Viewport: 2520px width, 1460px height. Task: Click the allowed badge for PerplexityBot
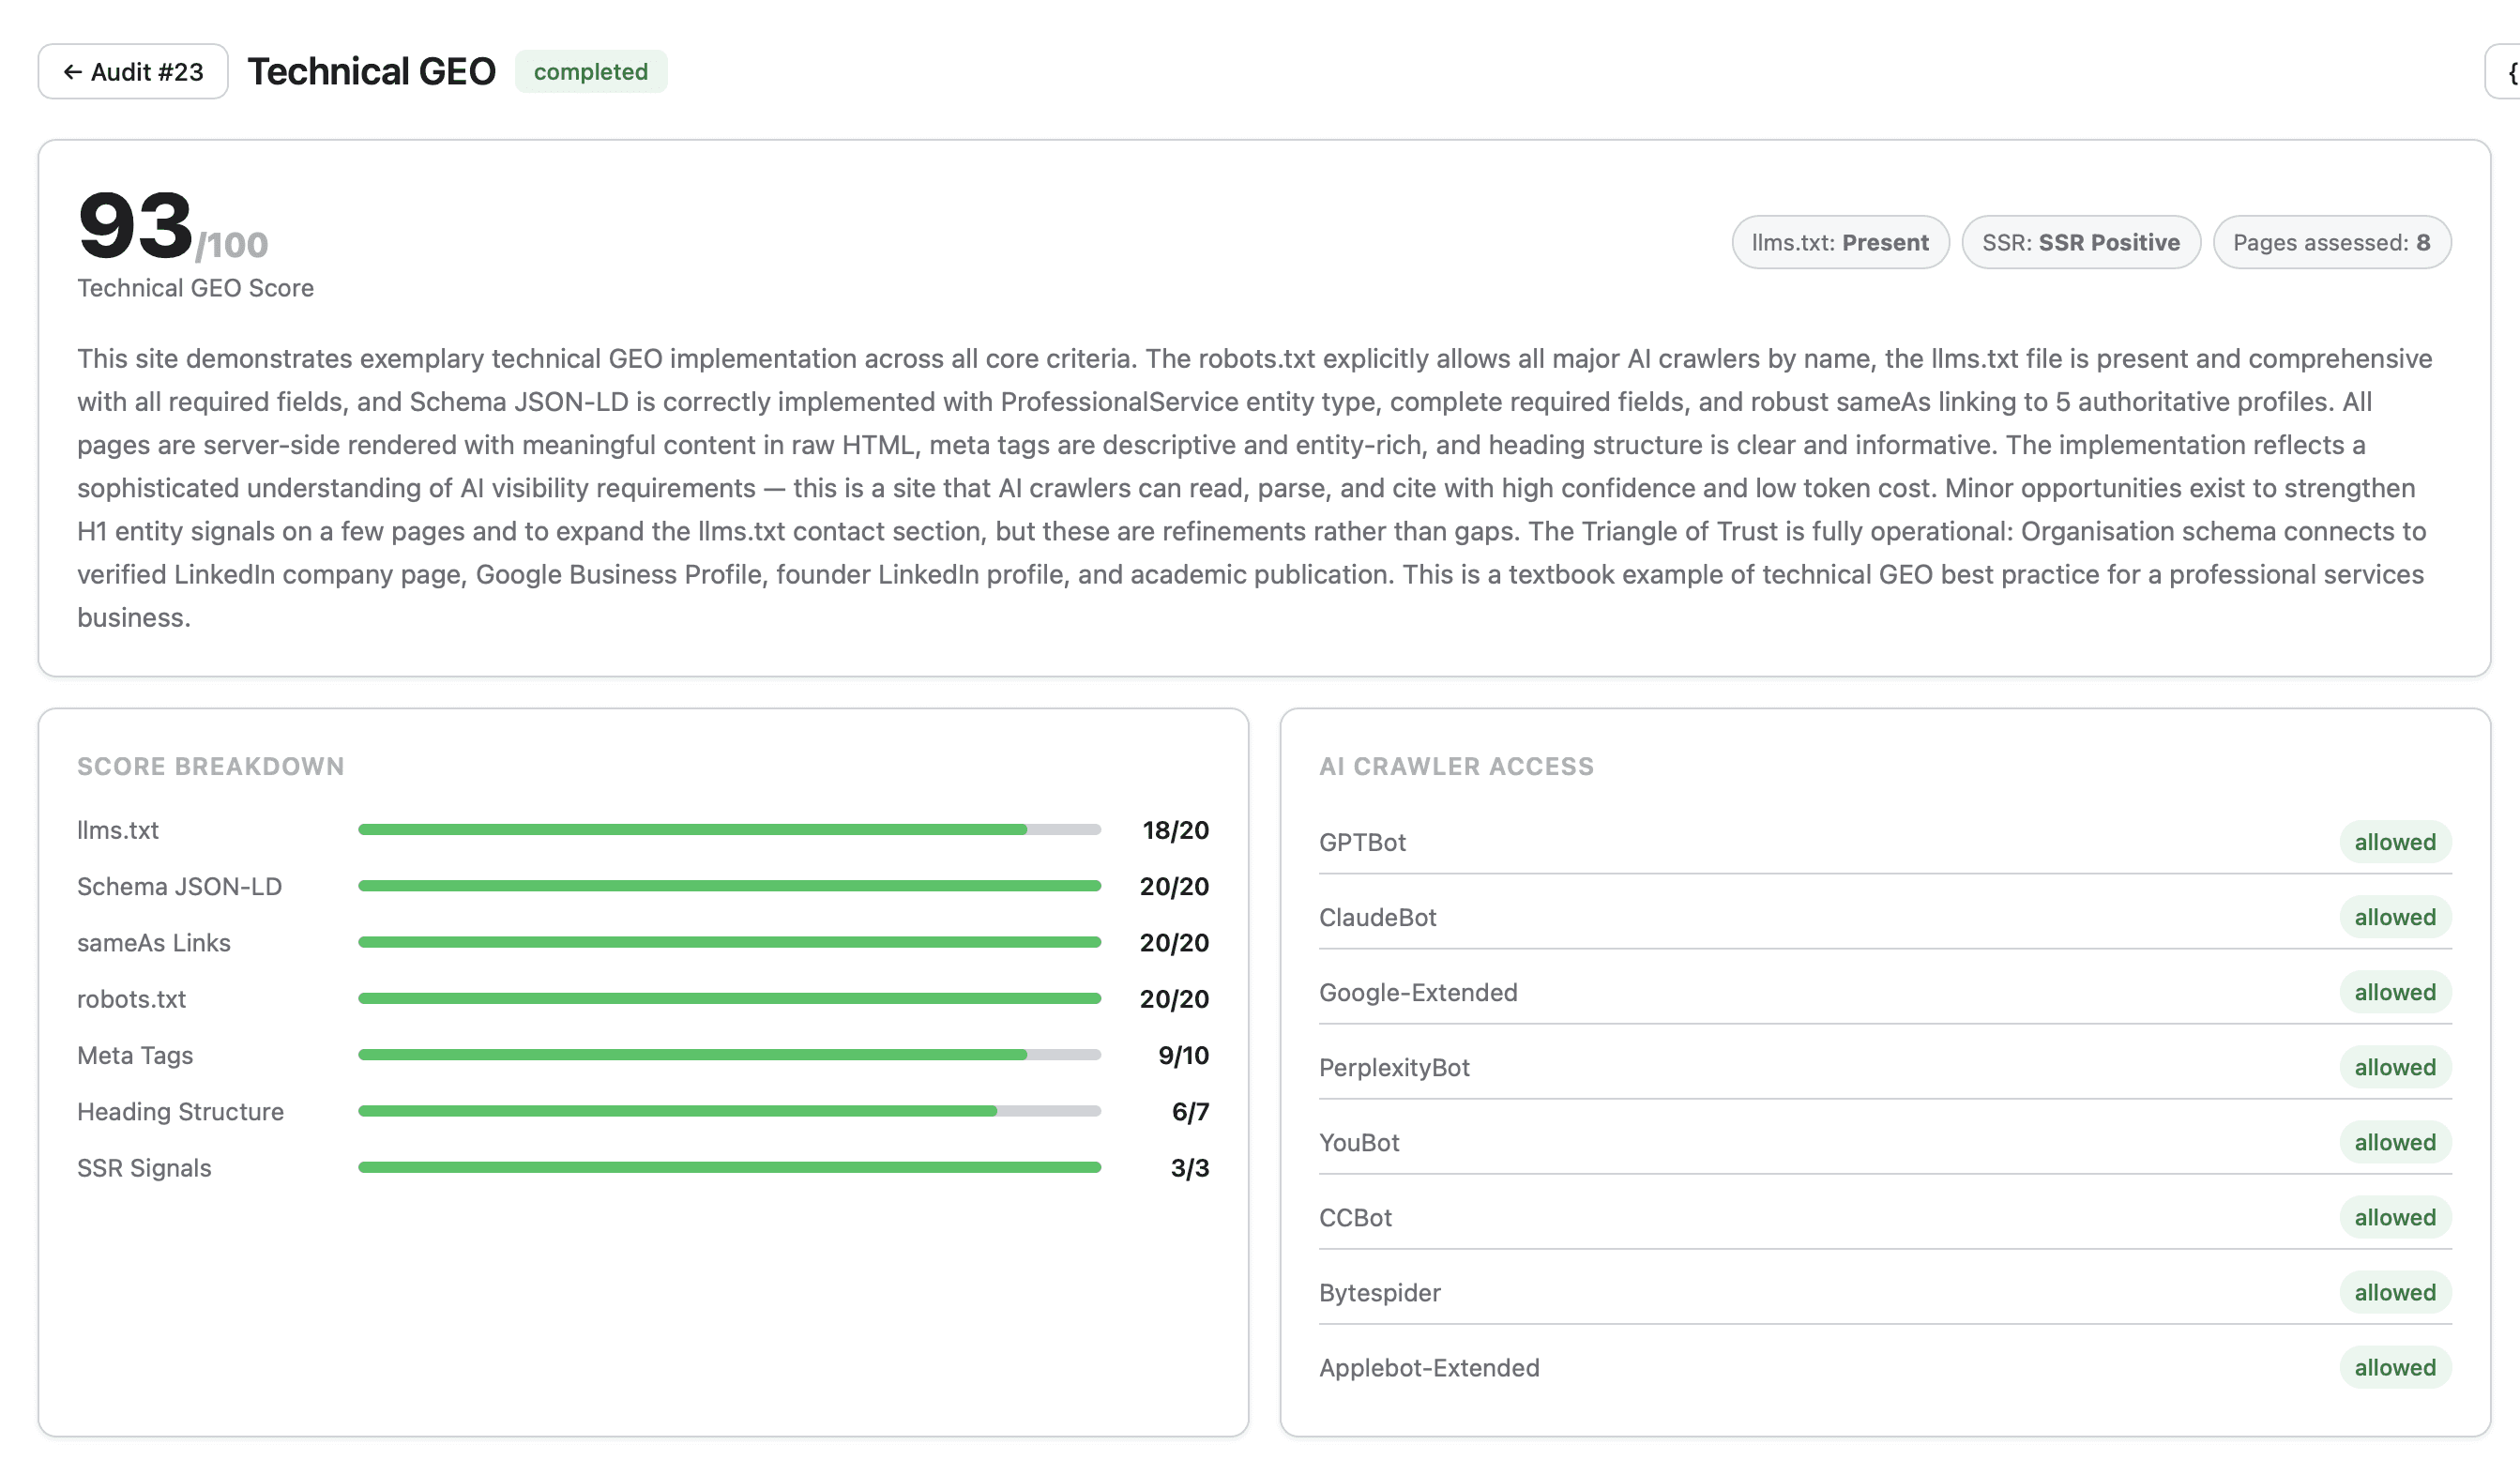2394,1068
